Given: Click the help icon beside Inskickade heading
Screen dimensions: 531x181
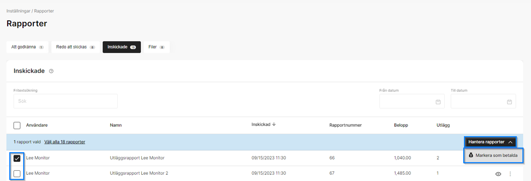Looking at the screenshot, I should pyautogui.click(x=51, y=71).
